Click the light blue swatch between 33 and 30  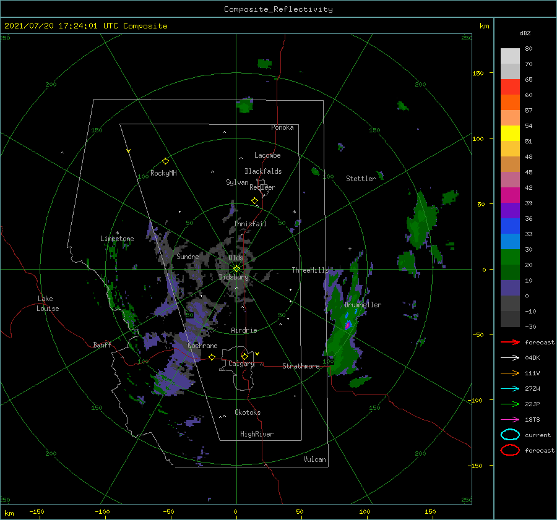coord(510,242)
